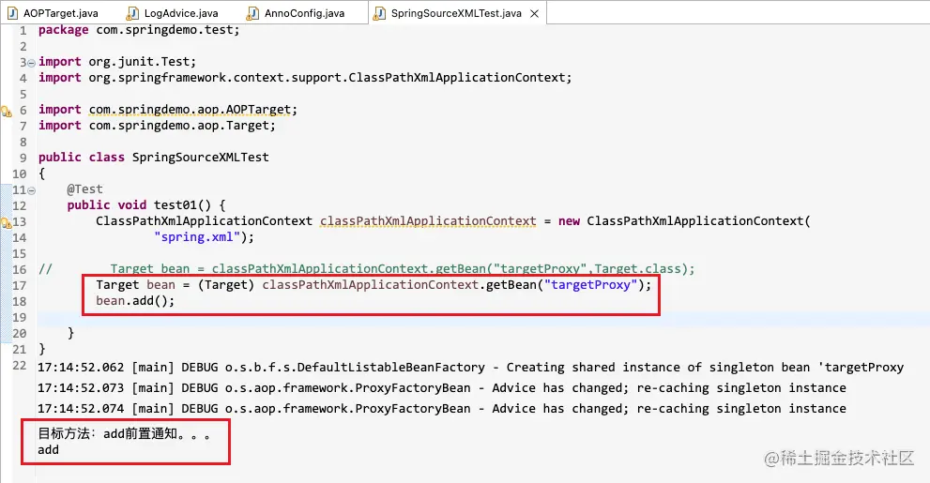Switch to the LogAdvice.java tab

click(173, 12)
